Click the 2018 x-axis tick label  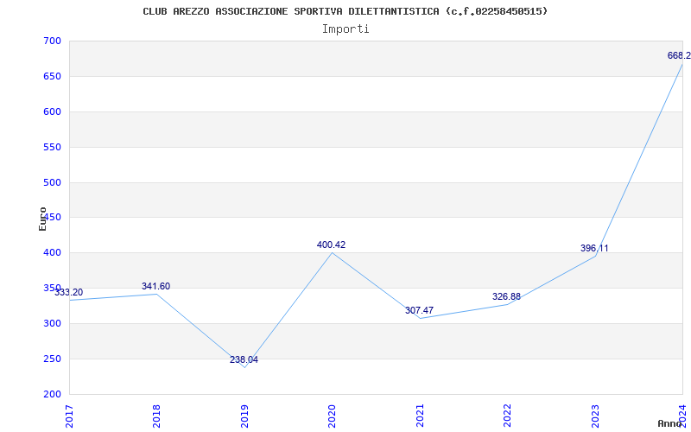coord(156,416)
